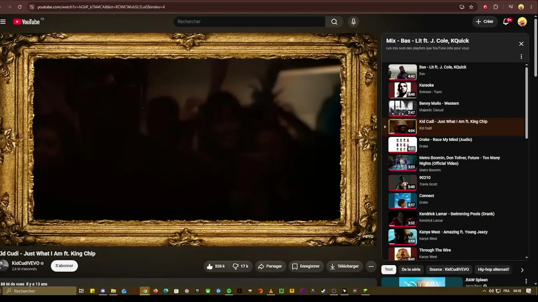This screenshot has width=538, height=302.
Task: Open the Chrome extensions puzzle menu
Action: pos(496,7)
